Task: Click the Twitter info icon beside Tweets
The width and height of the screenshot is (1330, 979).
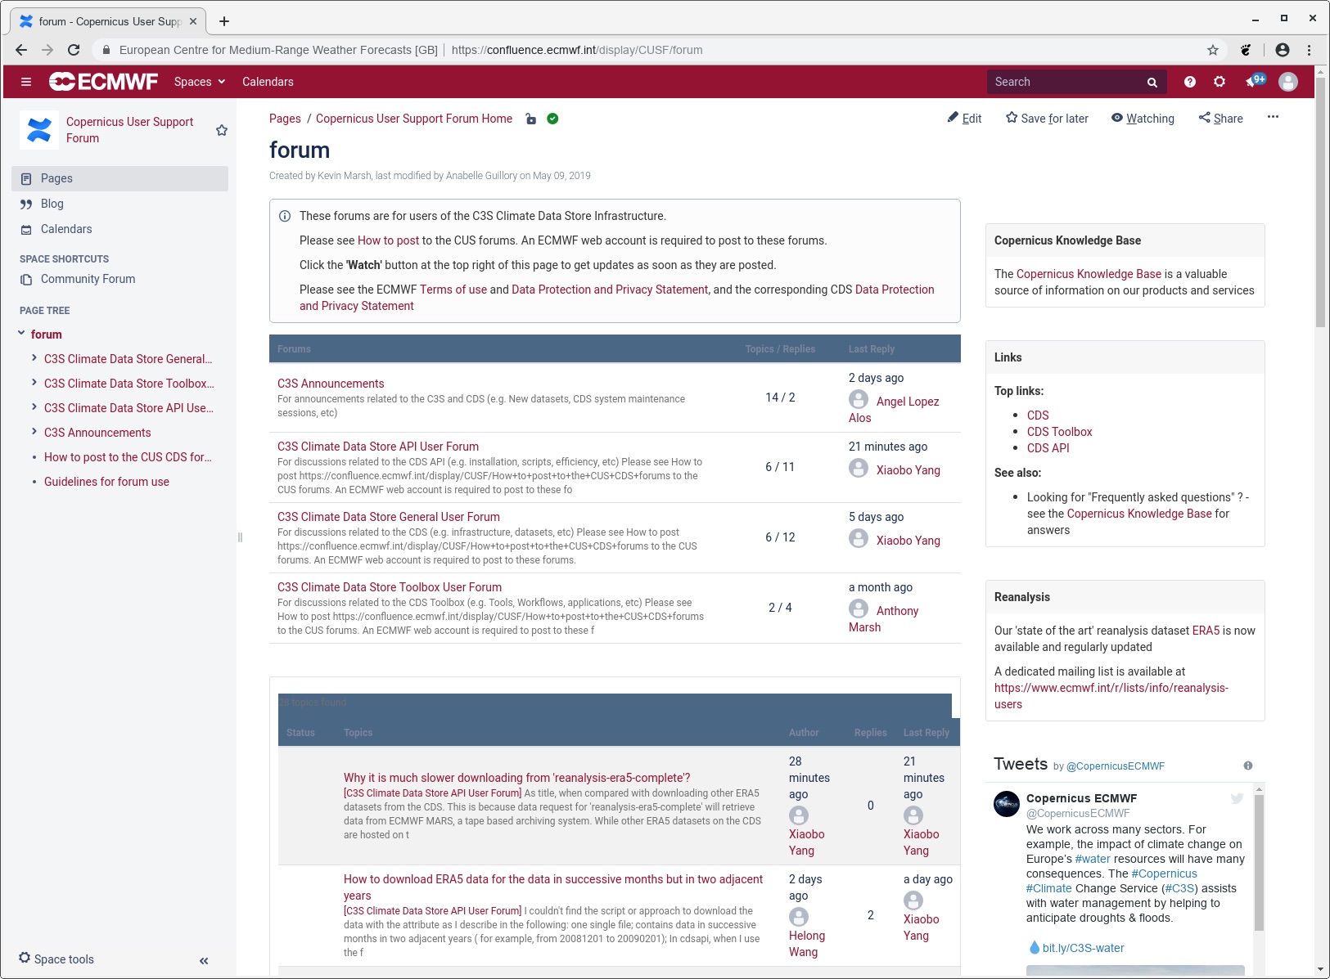Action: click(x=1248, y=766)
